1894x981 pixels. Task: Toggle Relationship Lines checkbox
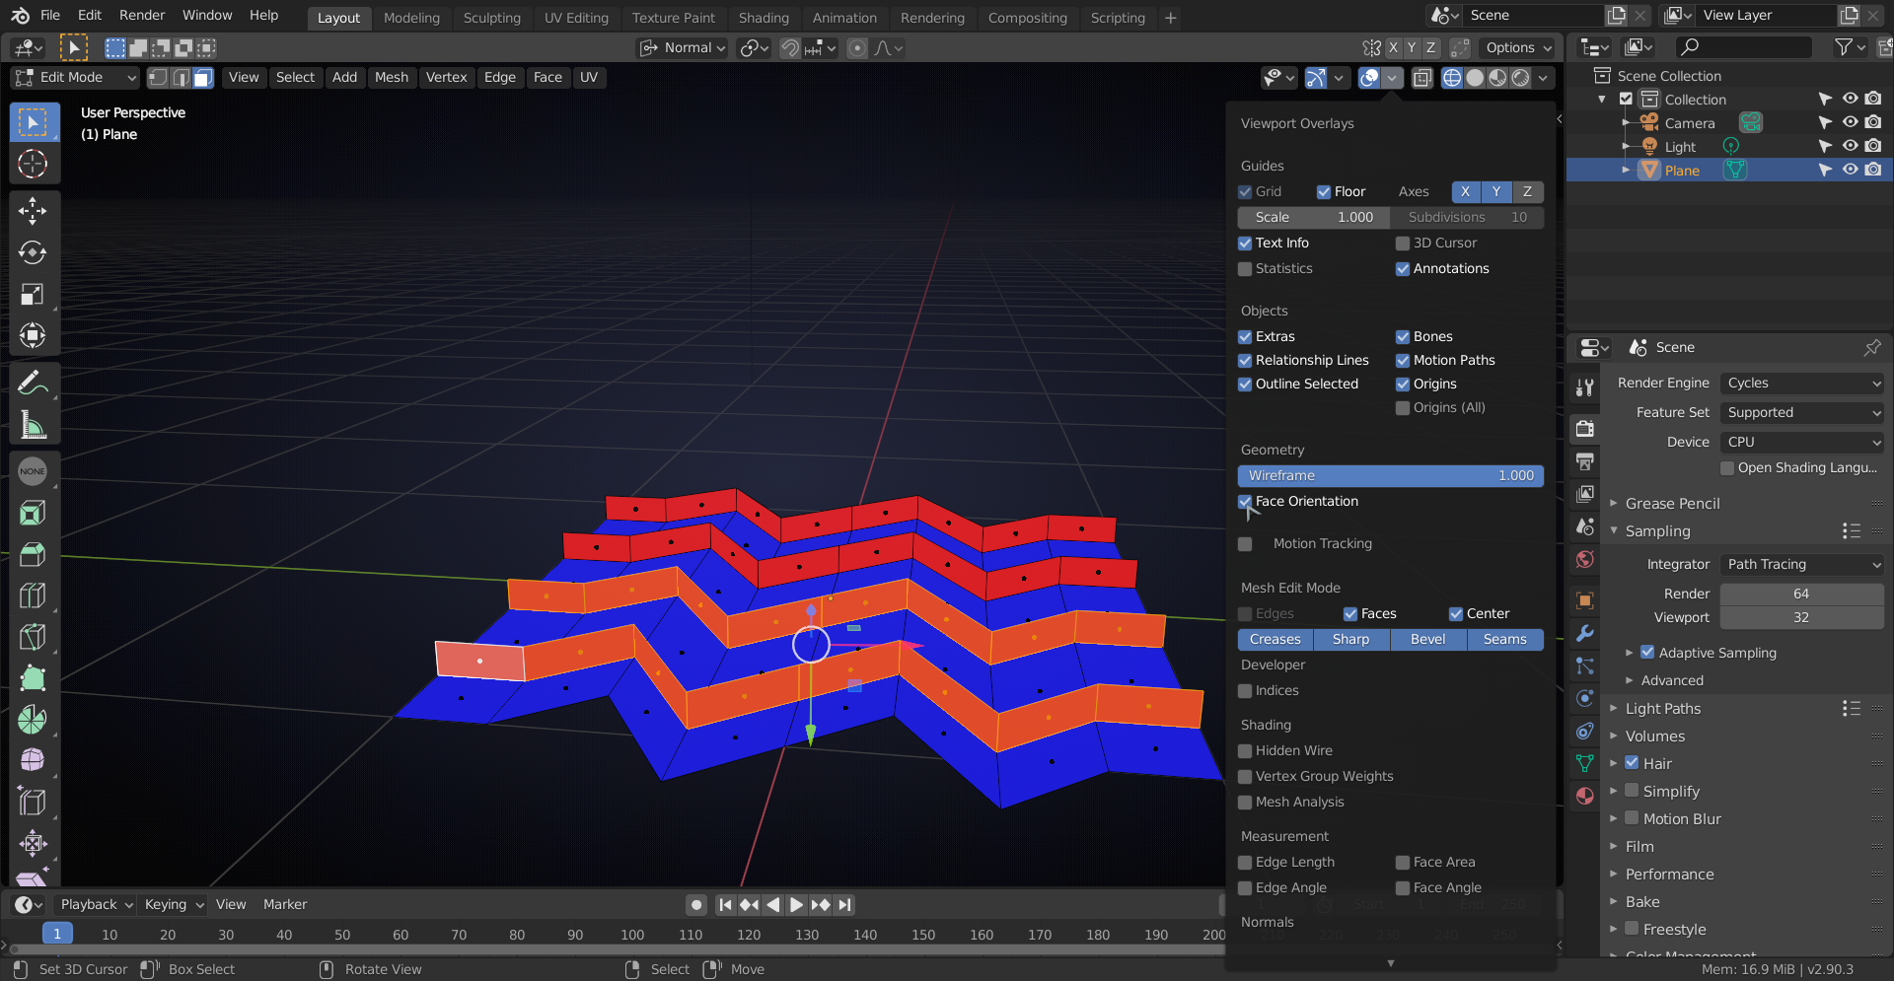tap(1245, 361)
